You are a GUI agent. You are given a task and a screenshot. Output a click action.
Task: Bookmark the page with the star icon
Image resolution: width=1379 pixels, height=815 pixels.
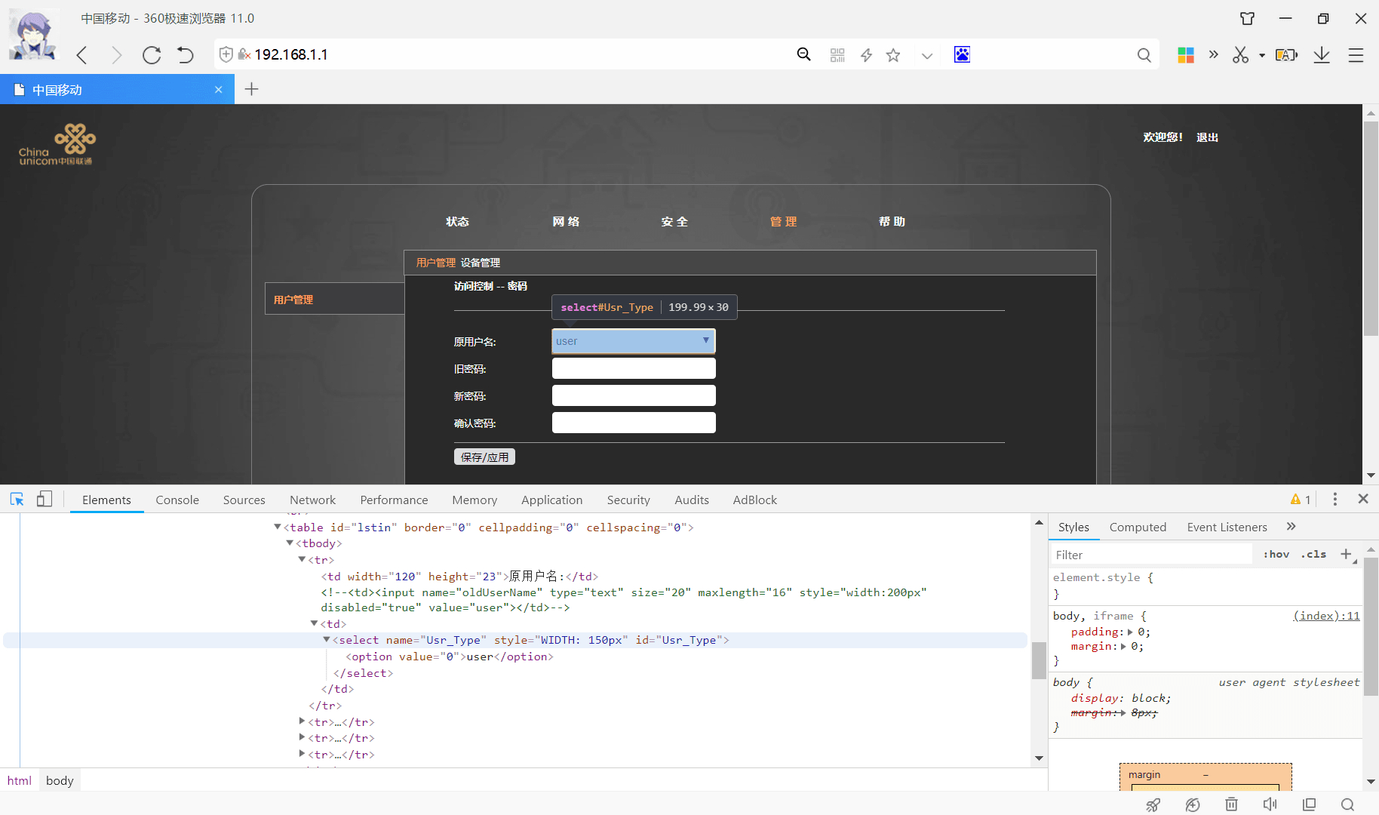click(x=893, y=55)
